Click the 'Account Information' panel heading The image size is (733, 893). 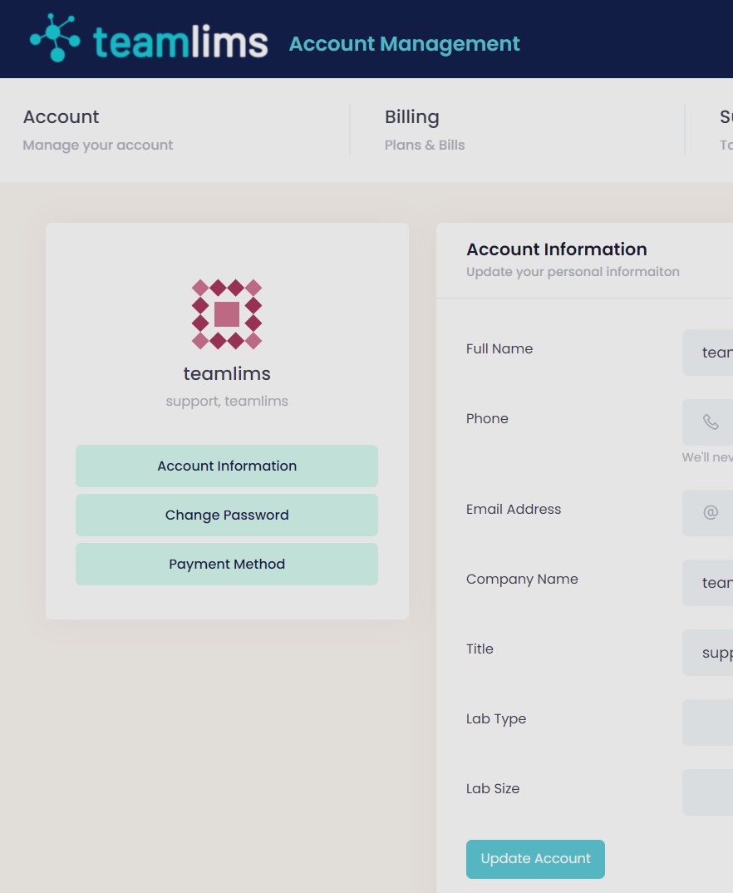[557, 249]
